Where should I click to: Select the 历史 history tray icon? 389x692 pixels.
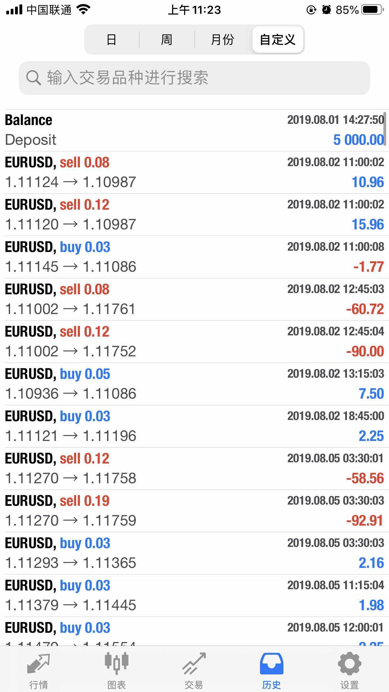[272, 663]
